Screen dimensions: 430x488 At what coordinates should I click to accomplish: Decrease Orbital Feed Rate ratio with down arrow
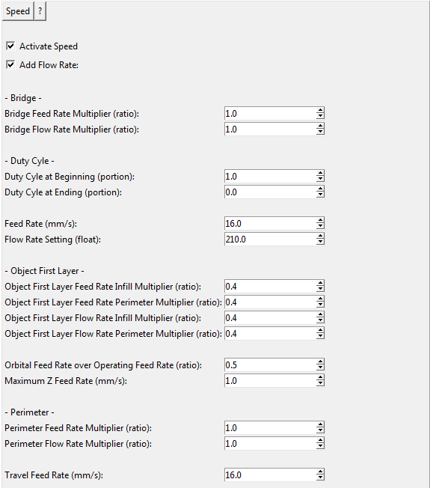click(x=320, y=367)
